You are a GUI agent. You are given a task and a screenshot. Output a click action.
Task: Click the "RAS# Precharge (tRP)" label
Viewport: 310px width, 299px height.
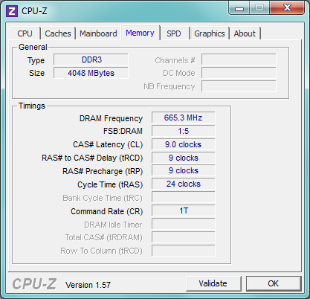click(x=103, y=171)
